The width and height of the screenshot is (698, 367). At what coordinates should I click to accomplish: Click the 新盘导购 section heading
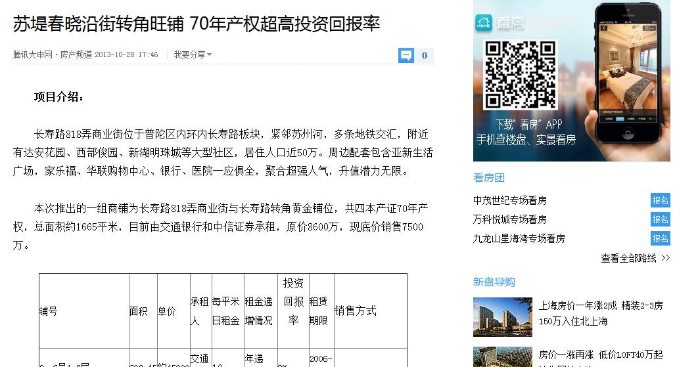[494, 282]
